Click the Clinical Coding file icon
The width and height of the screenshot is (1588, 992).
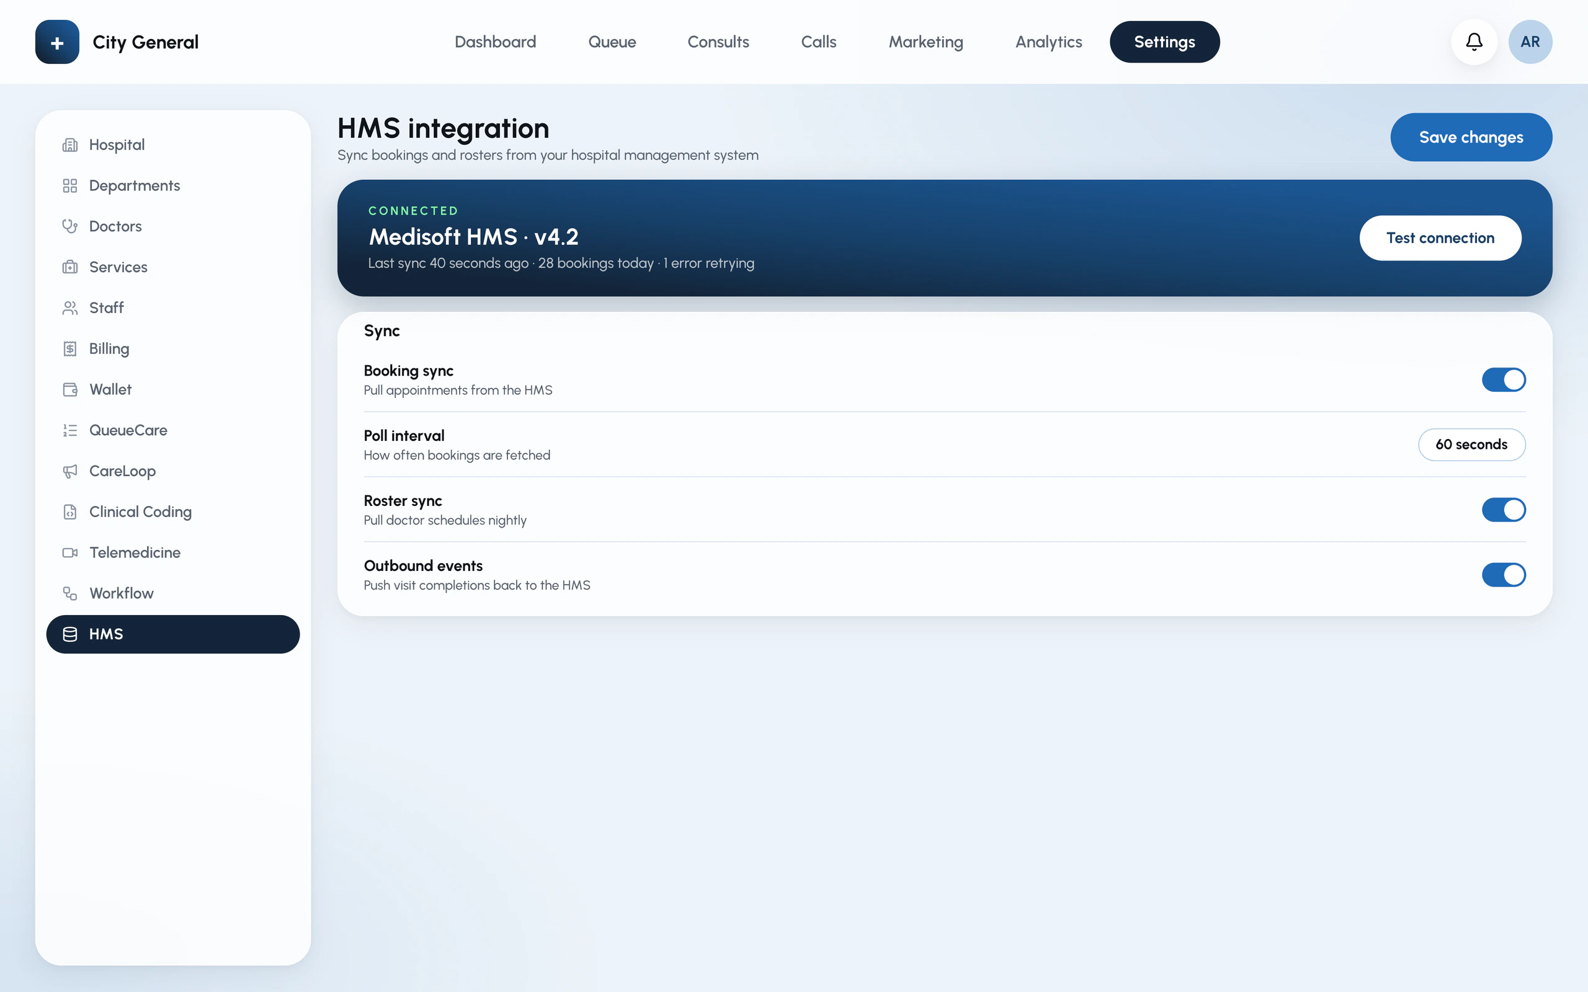point(70,511)
